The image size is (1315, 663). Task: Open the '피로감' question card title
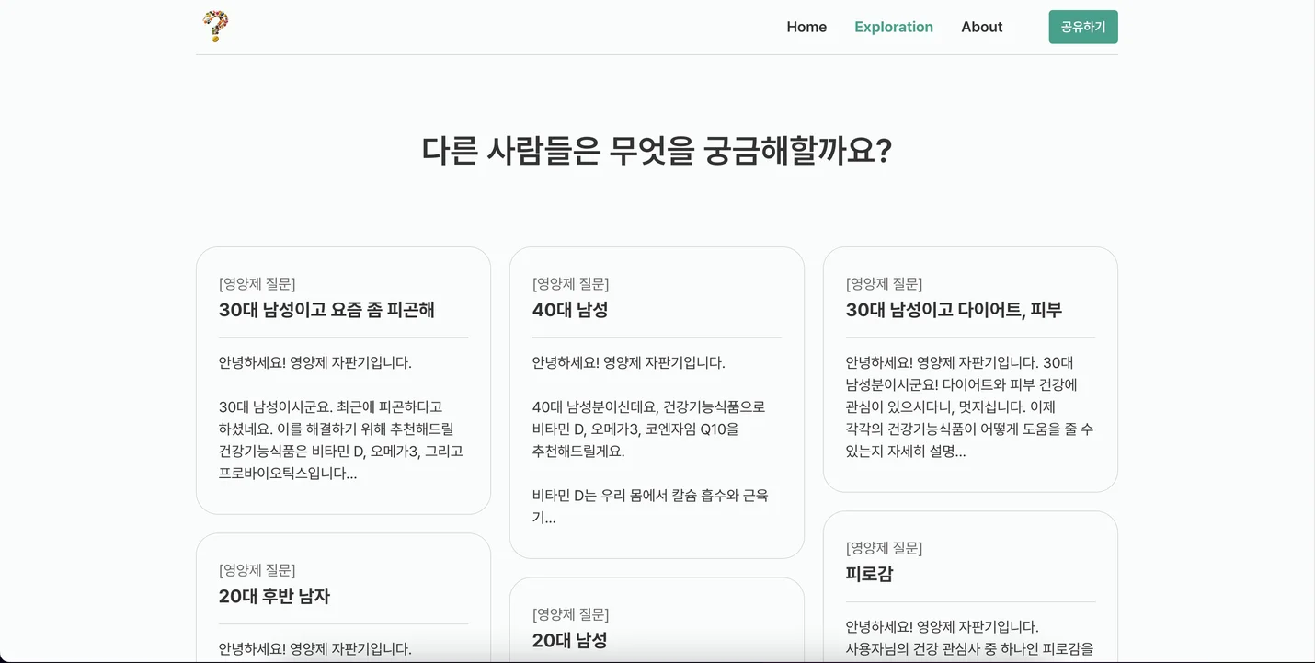point(869,574)
